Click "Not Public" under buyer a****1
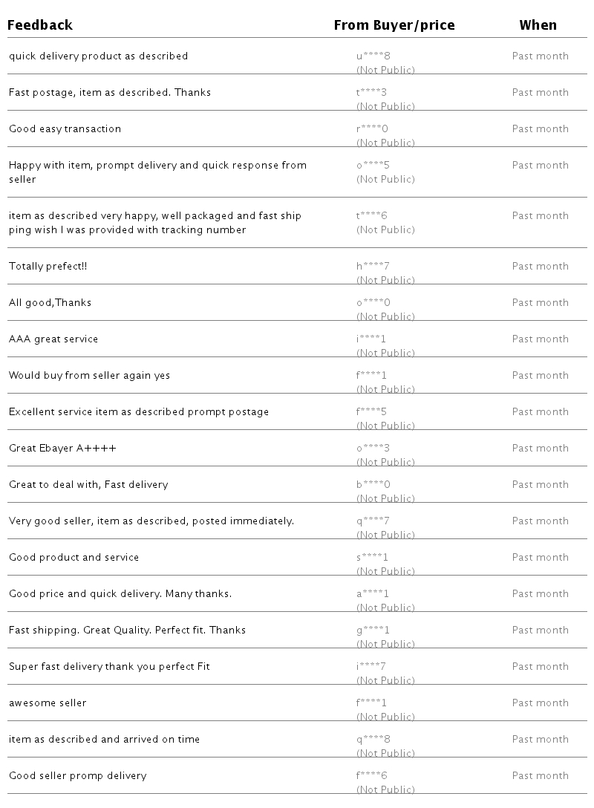The height and width of the screenshot is (808, 594). 385,607
